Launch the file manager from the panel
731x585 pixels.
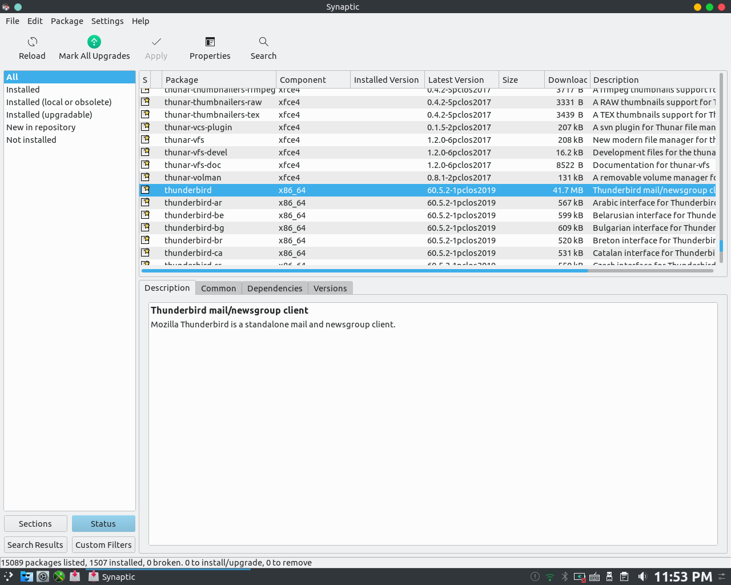pos(26,576)
